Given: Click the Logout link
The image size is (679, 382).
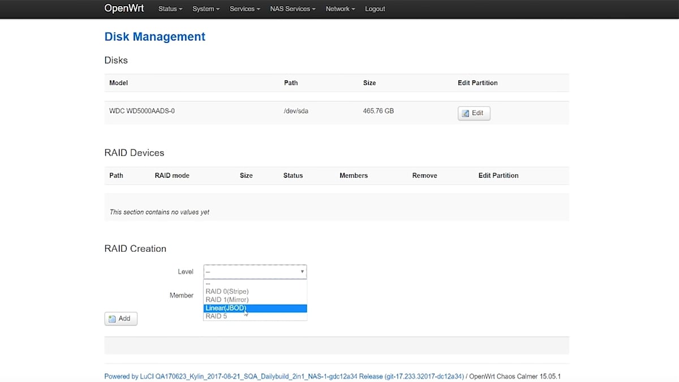Looking at the screenshot, I should click(x=375, y=9).
